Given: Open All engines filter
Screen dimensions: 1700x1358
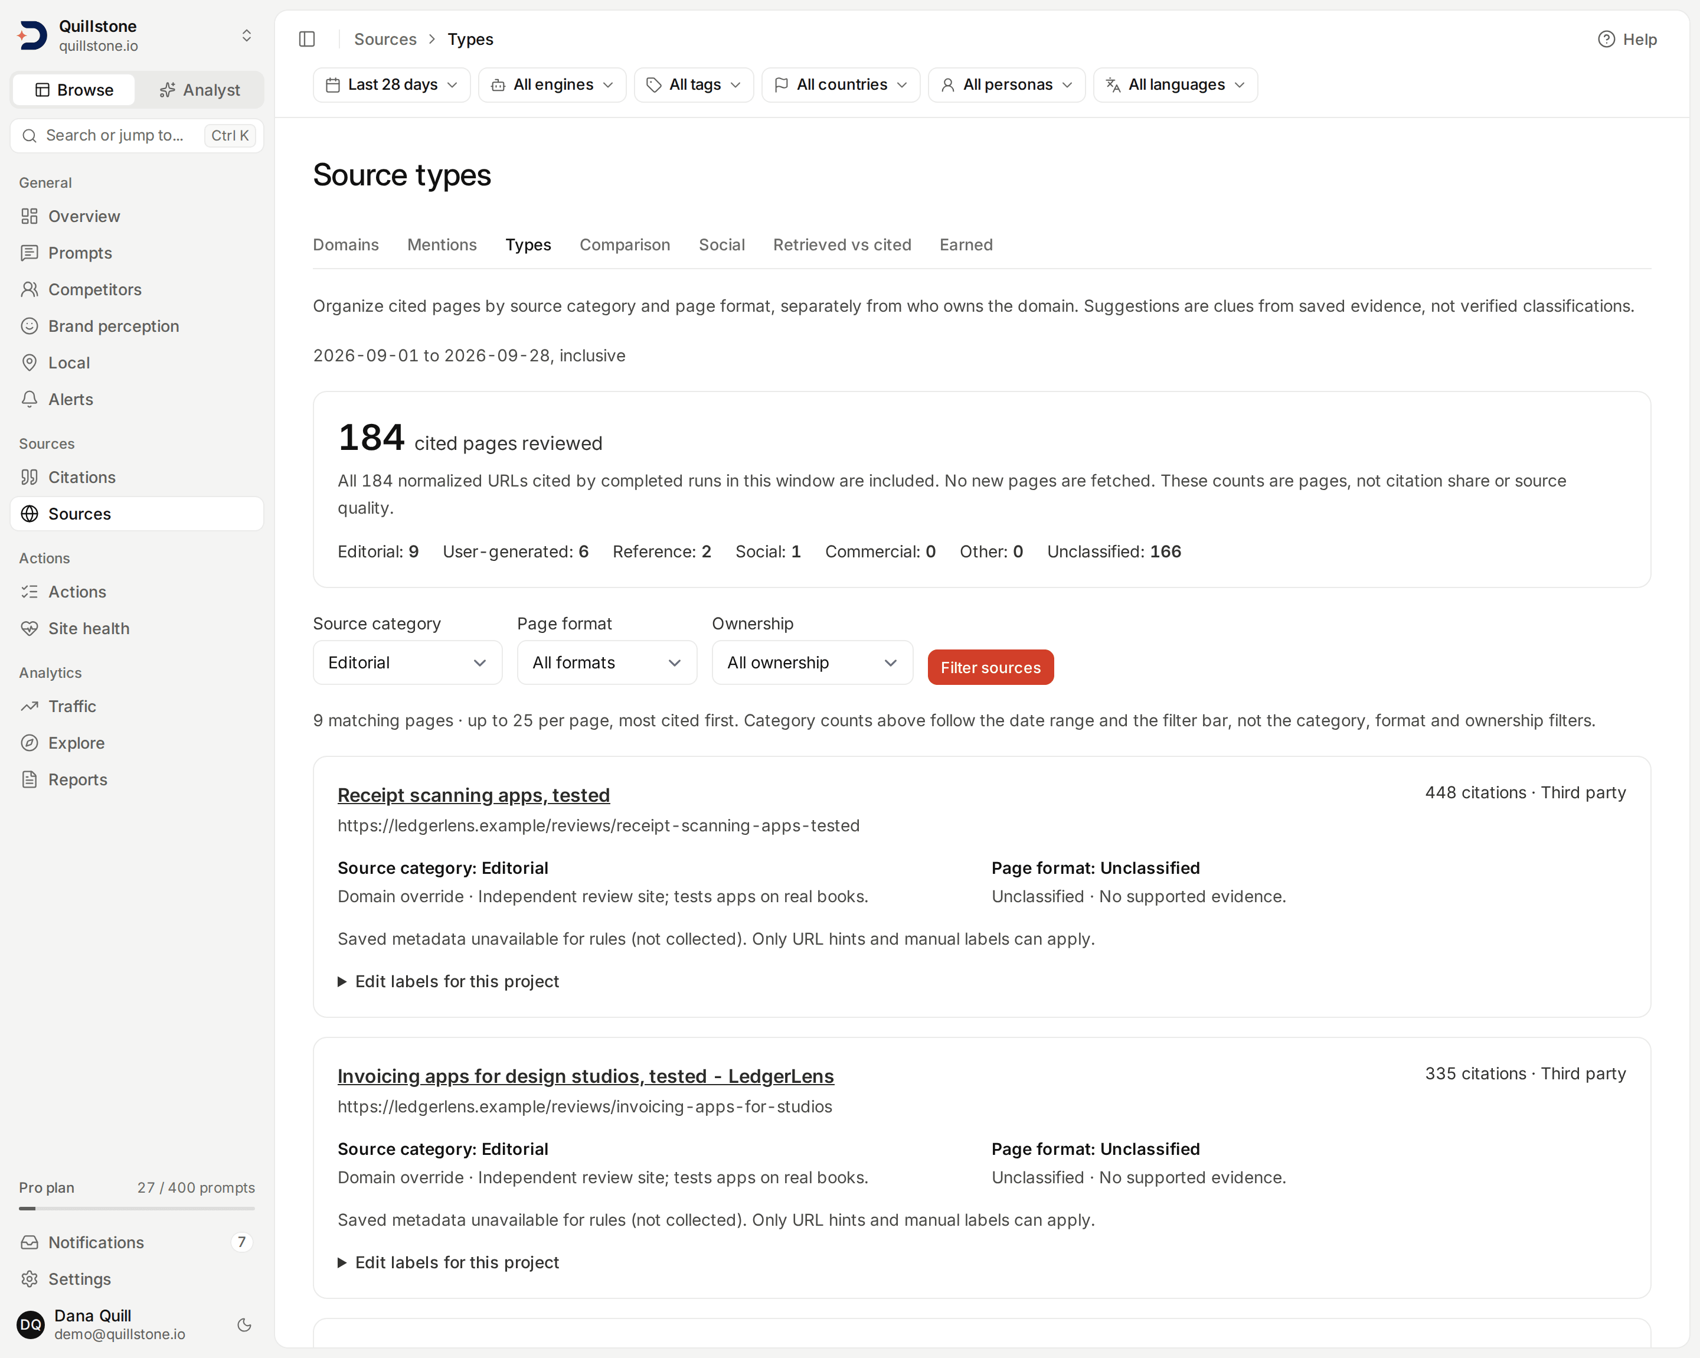Looking at the screenshot, I should click(552, 84).
